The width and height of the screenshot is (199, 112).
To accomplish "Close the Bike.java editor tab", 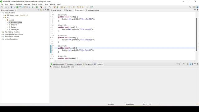I will pos(84,10).
